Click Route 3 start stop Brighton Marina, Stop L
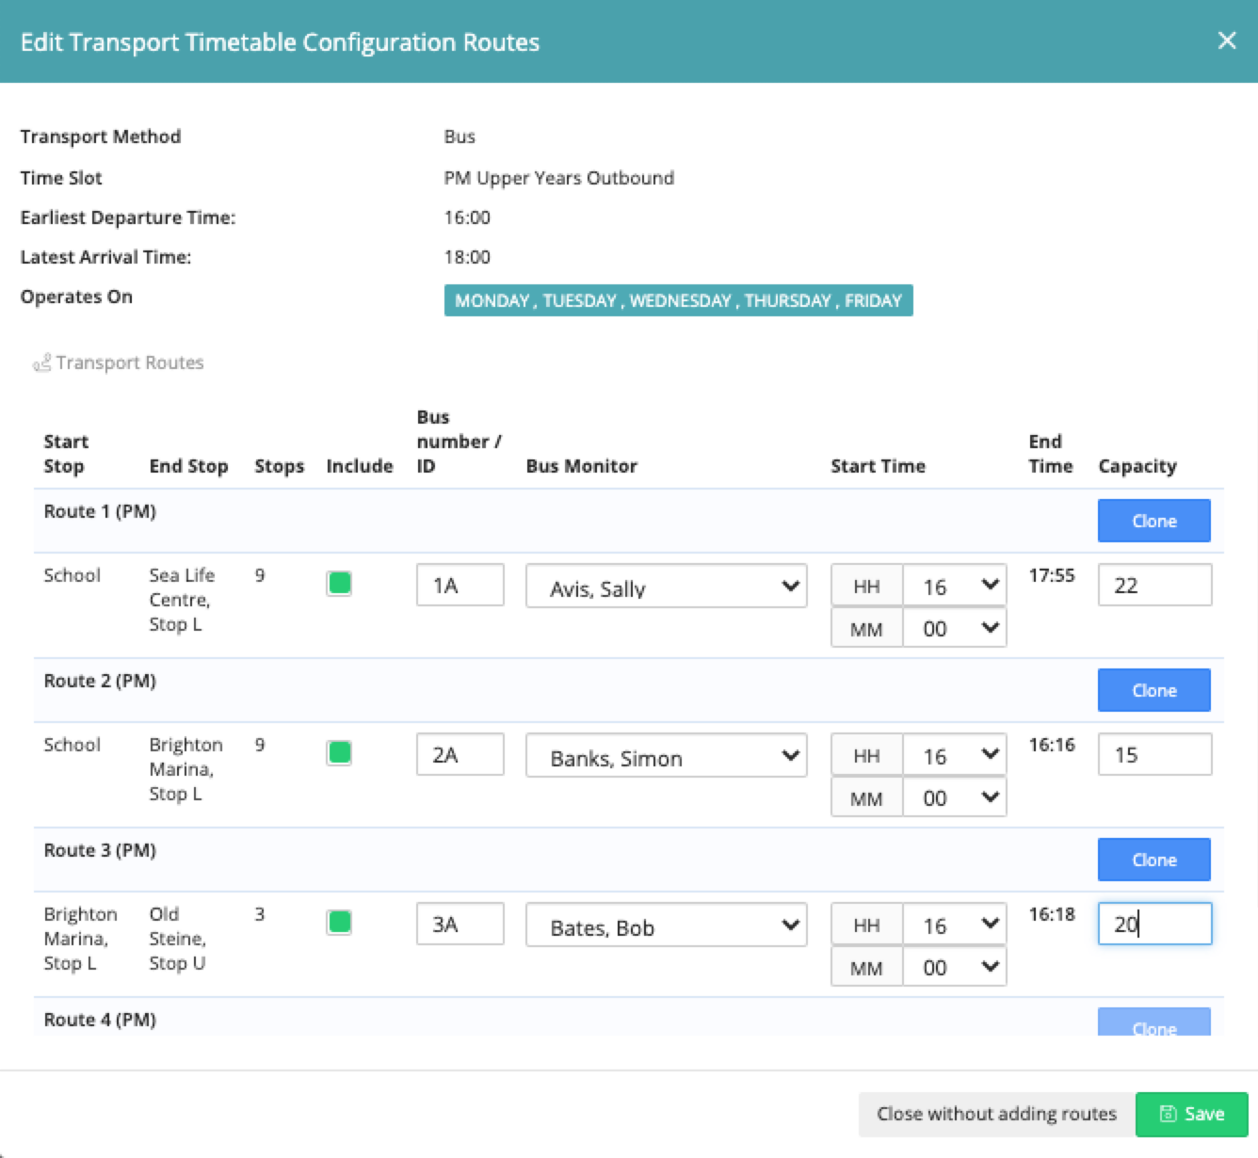The image size is (1258, 1158). [80, 939]
